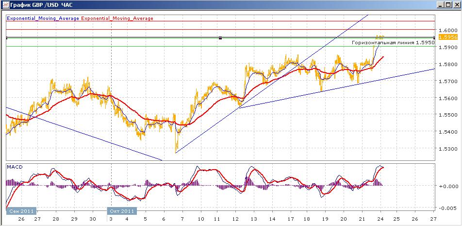Click date 28 on the time axis
The width and height of the screenshot is (462, 226).
(x=56, y=219)
